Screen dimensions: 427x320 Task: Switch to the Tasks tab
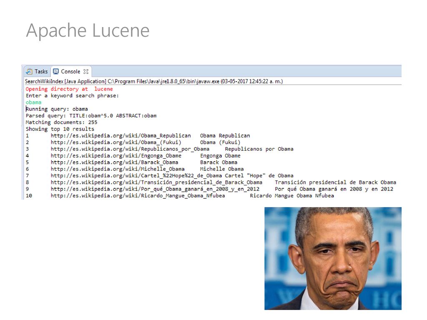[37, 72]
